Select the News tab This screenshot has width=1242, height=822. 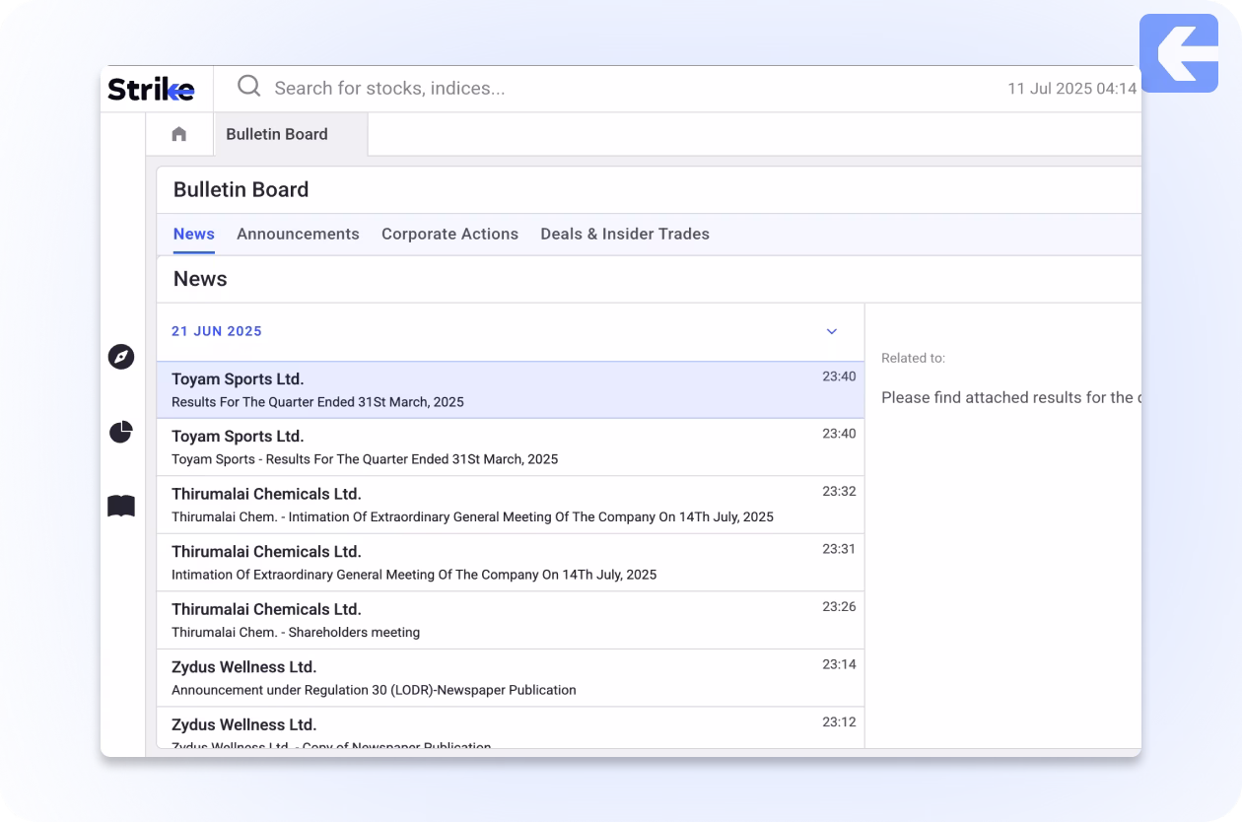click(193, 234)
